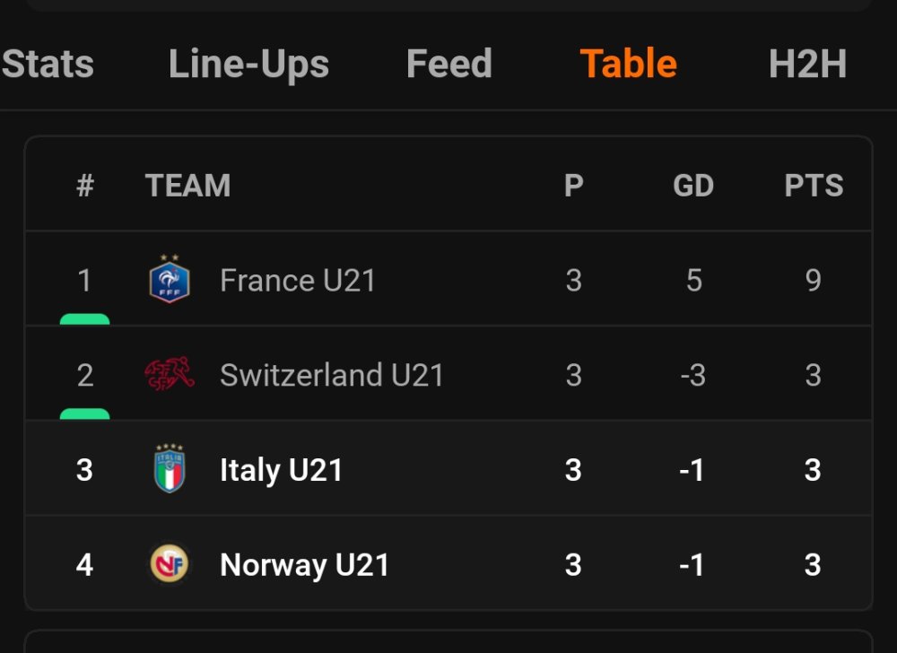
Task: Go to the Feed tab
Action: pyautogui.click(x=448, y=65)
